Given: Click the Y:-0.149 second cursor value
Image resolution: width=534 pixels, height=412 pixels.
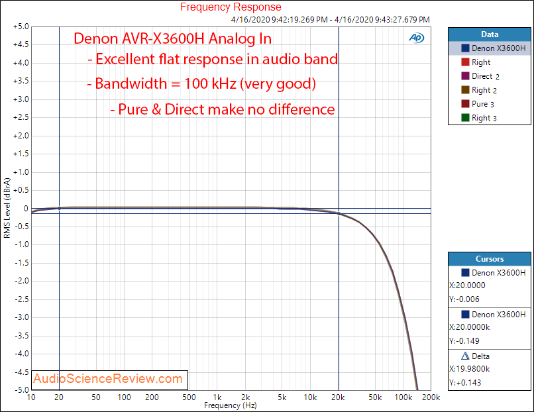Looking at the screenshot, I should tap(464, 341).
